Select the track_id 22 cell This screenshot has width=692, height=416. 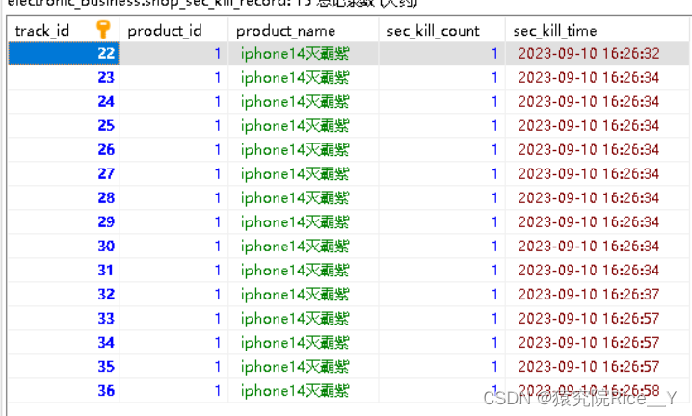tap(64, 53)
